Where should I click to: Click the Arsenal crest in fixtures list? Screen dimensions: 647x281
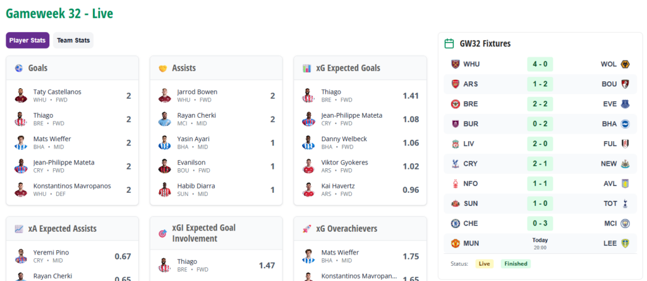(x=455, y=84)
